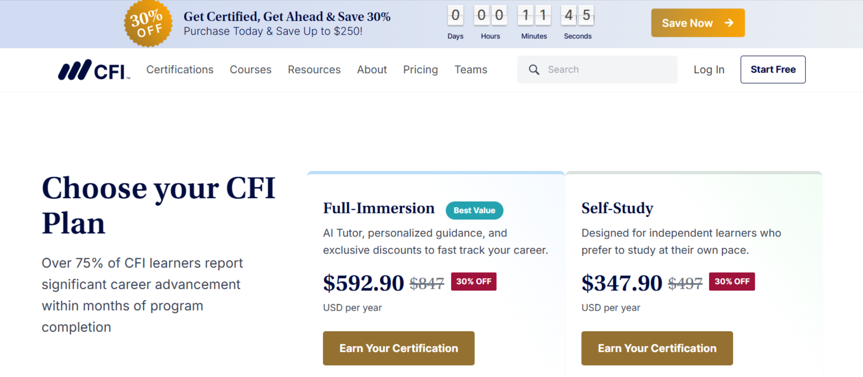Click the arrow icon inside Save Now
Screen dimensions: 863x377
(x=728, y=23)
